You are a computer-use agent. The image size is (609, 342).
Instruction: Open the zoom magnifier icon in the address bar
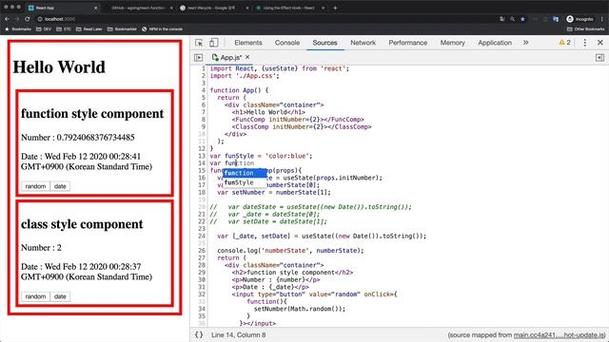point(513,19)
